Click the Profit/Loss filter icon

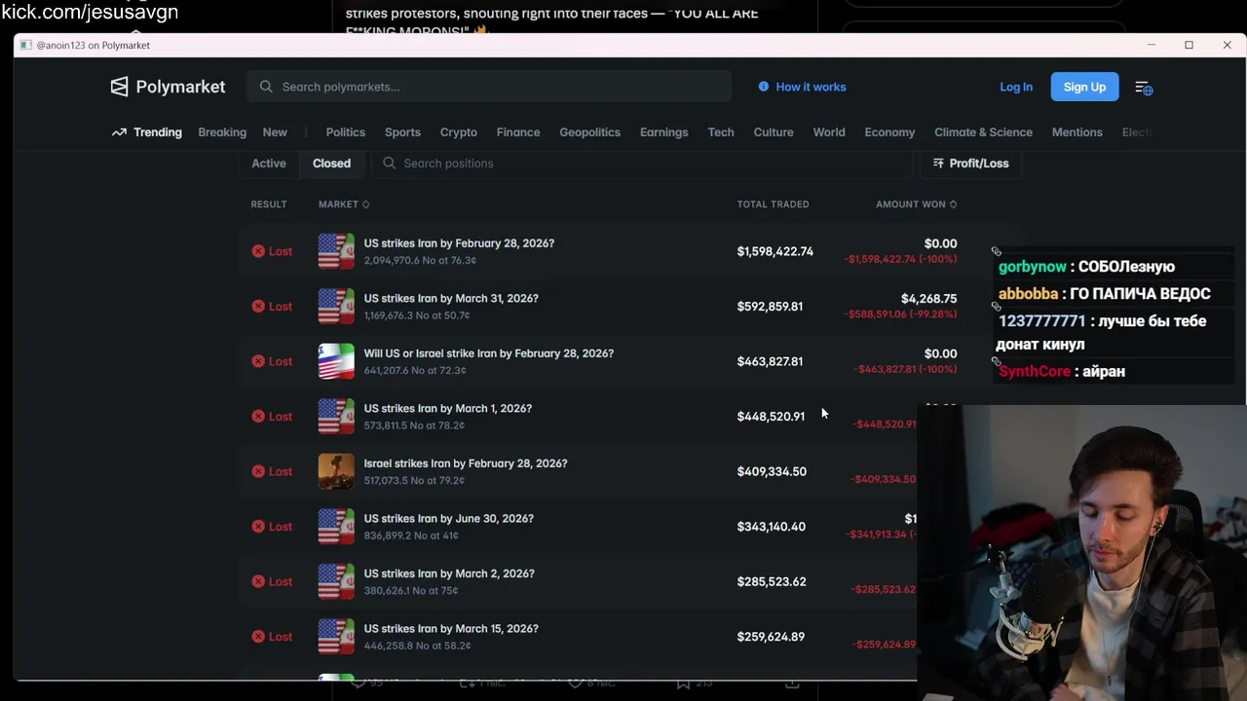938,164
